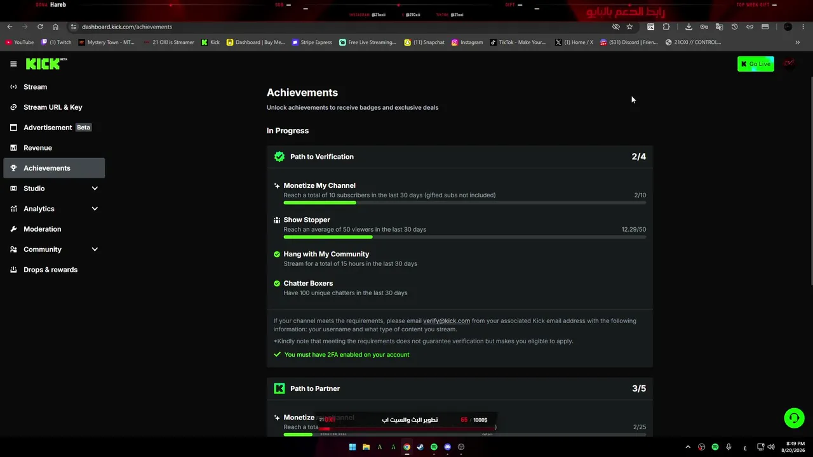Open the Stream page

click(x=54, y=87)
